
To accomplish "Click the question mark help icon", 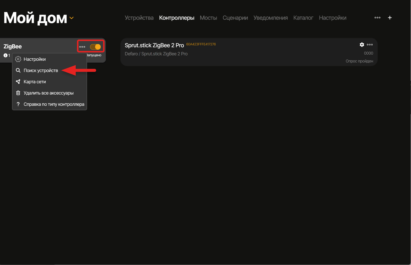I will coord(18,104).
